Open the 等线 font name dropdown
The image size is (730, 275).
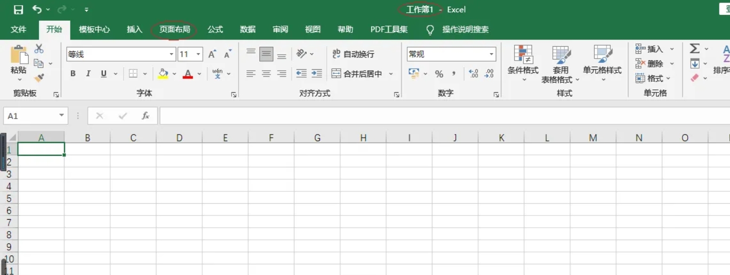point(171,54)
